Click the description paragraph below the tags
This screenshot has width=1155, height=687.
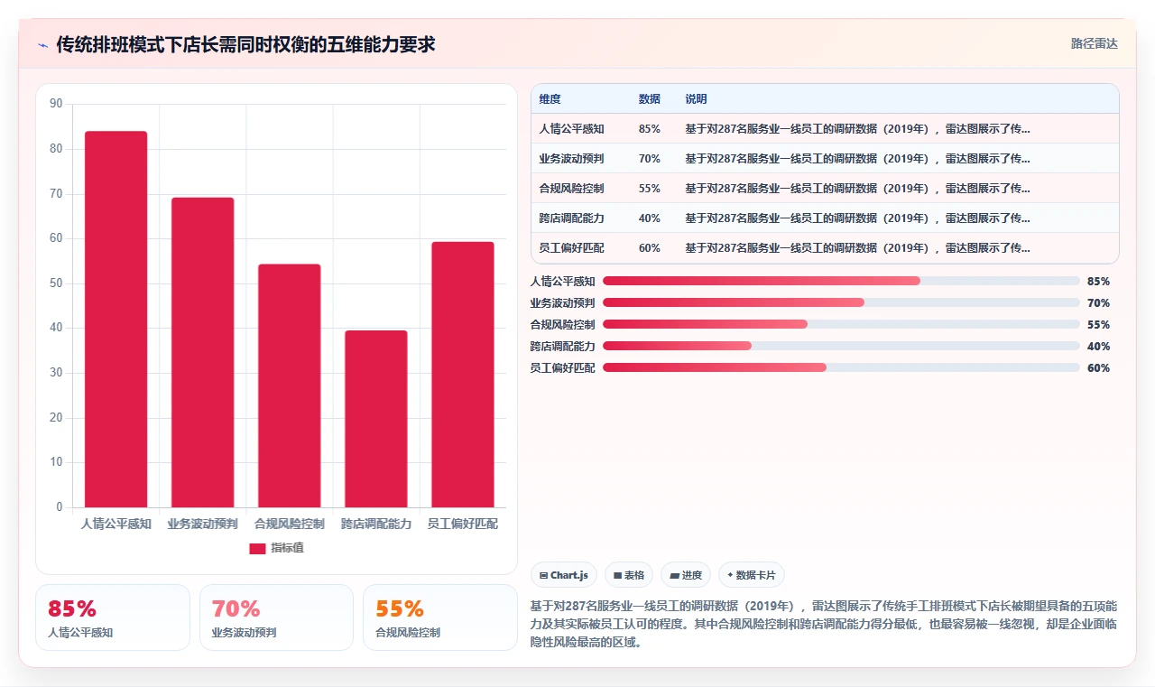825,624
